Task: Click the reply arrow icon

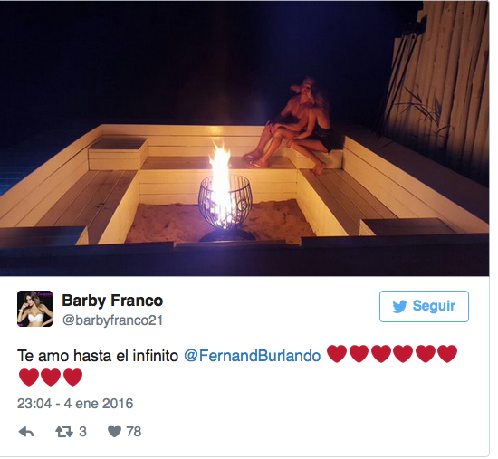Action: 26,432
